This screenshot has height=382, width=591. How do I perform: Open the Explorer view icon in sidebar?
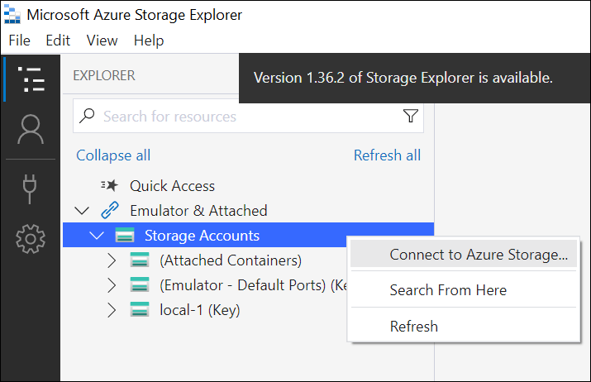31,79
